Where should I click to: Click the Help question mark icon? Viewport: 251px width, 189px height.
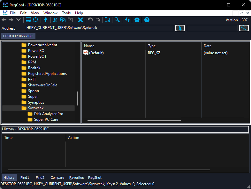click(x=147, y=20)
